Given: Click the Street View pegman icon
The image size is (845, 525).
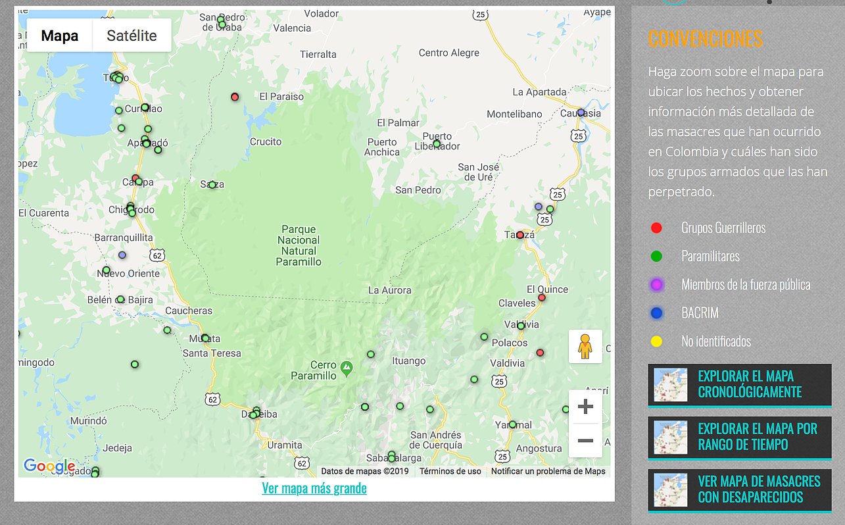Looking at the screenshot, I should [x=585, y=346].
